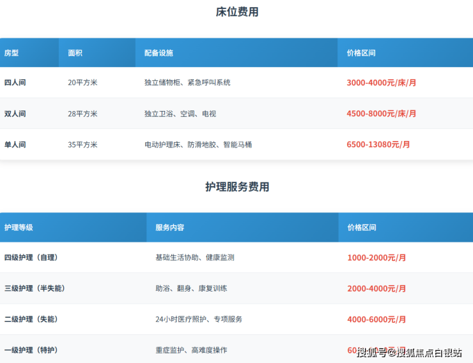Click the 4000-6000元/月 nursing price

[x=376, y=319]
